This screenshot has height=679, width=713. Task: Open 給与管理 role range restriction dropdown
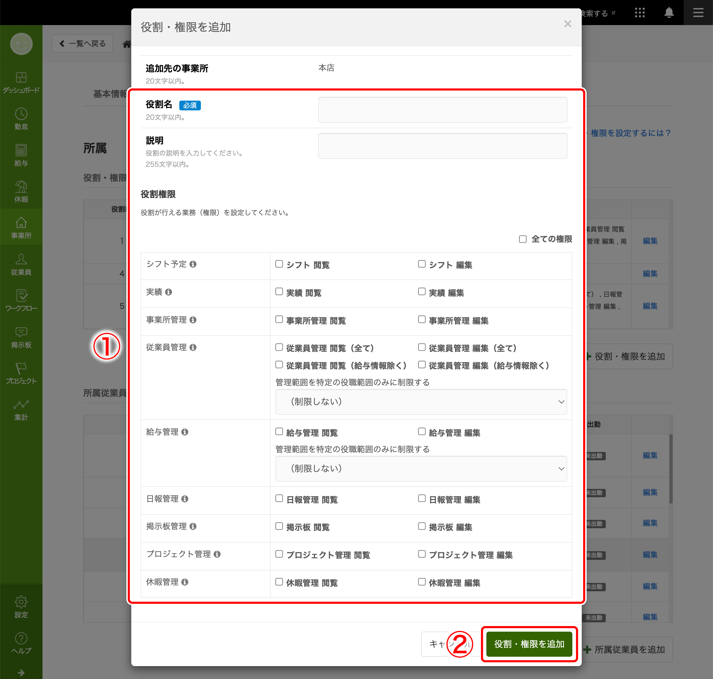click(x=421, y=469)
